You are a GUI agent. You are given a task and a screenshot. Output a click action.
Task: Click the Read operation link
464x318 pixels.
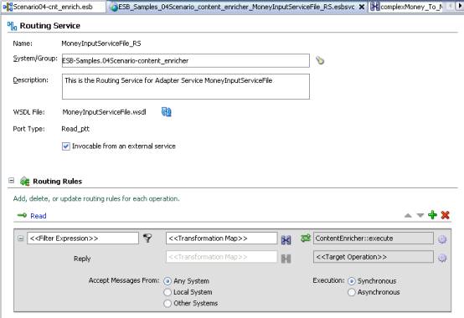(x=39, y=216)
